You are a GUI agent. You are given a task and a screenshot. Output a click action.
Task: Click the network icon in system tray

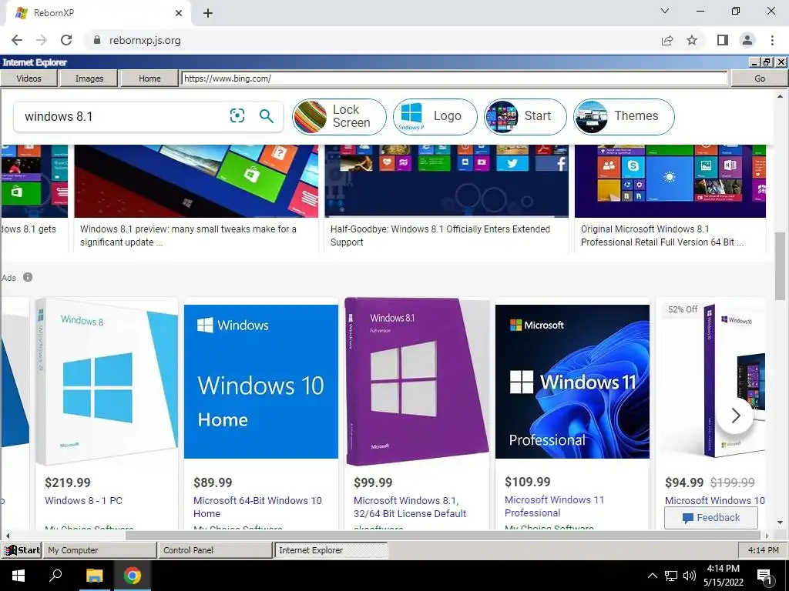click(671, 576)
